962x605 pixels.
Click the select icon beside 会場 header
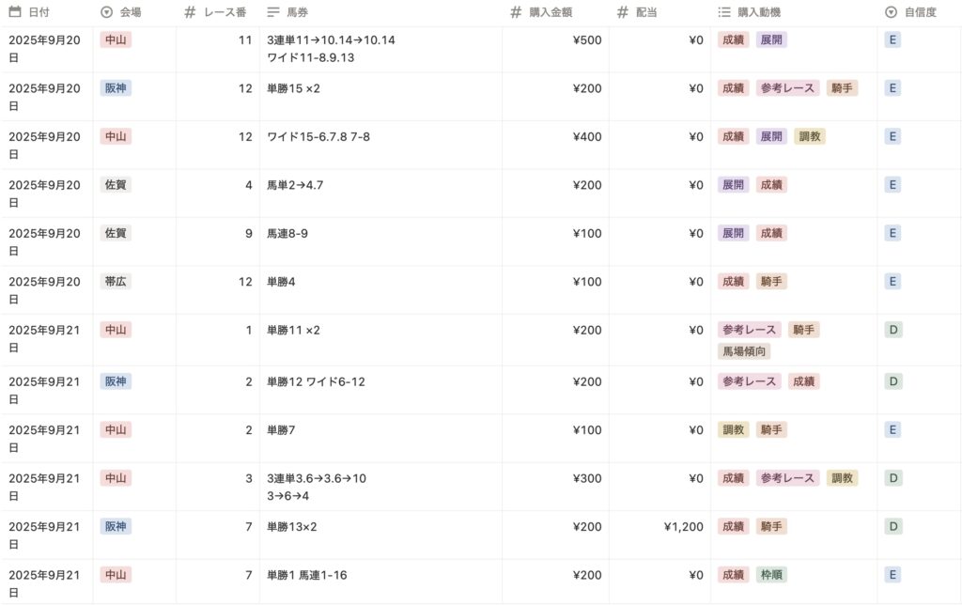[x=106, y=13]
